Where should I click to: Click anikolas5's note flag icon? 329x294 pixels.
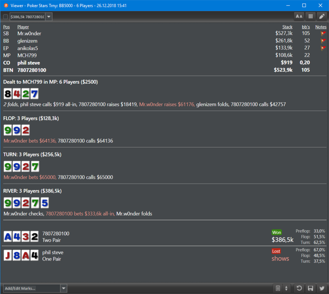click(323, 48)
